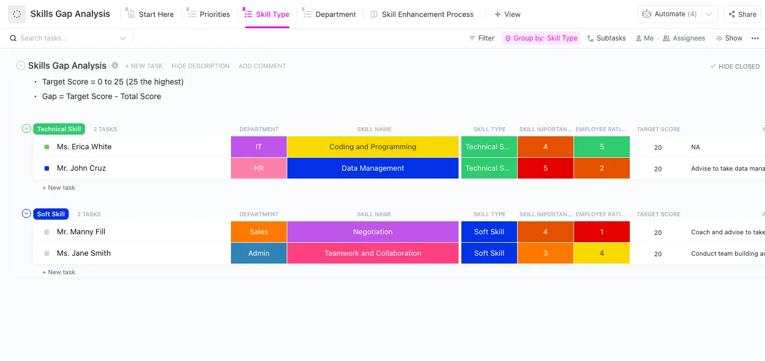Click Hide Closed button

click(735, 66)
